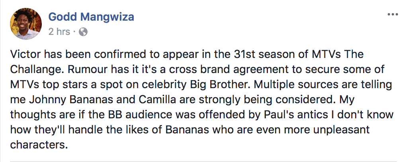Open Godd Mangwiza's profile picture

[26, 23]
